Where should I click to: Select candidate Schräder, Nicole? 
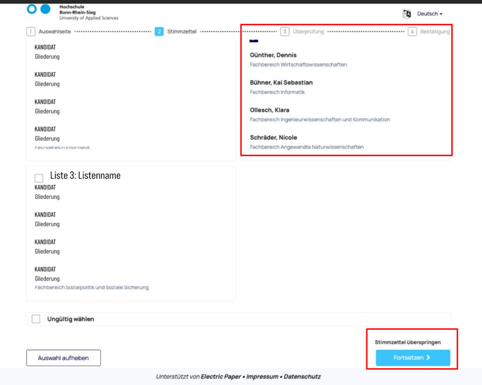click(273, 138)
